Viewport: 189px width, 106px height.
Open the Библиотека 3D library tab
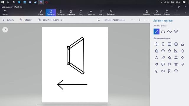click(x=111, y=13)
